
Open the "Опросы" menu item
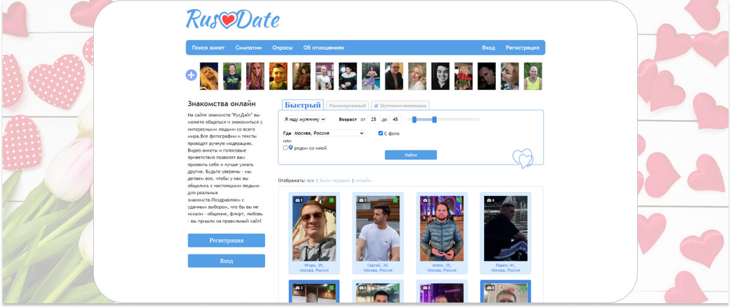(283, 48)
